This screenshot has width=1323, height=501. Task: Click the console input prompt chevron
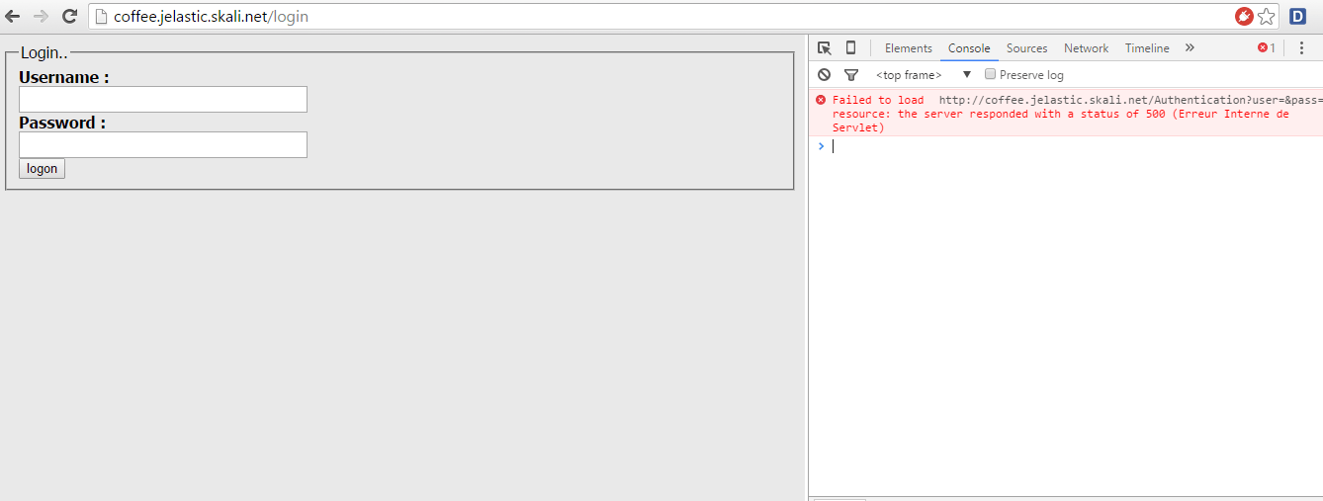(x=821, y=146)
